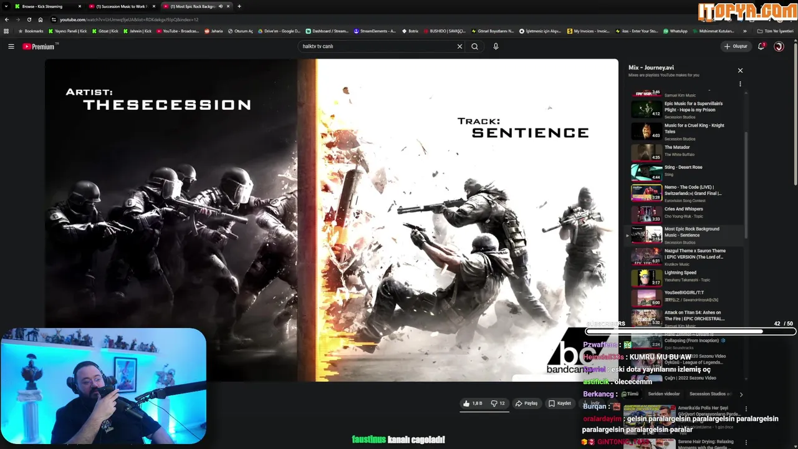Screen dimensions: 798x449
Task: Start voice search with microphone icon
Action: (x=496, y=46)
